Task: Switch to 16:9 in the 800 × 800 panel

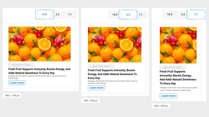Action: (x=170, y=14)
